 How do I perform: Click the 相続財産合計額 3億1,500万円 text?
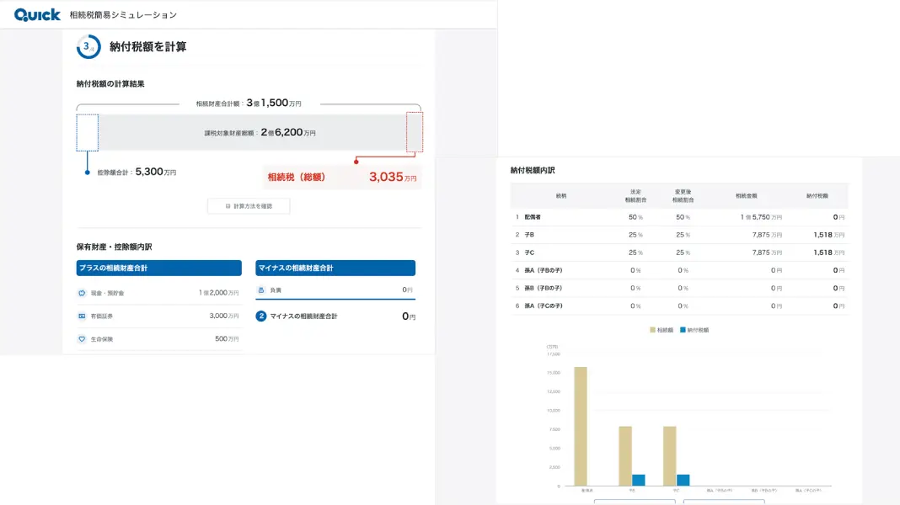[249, 104]
